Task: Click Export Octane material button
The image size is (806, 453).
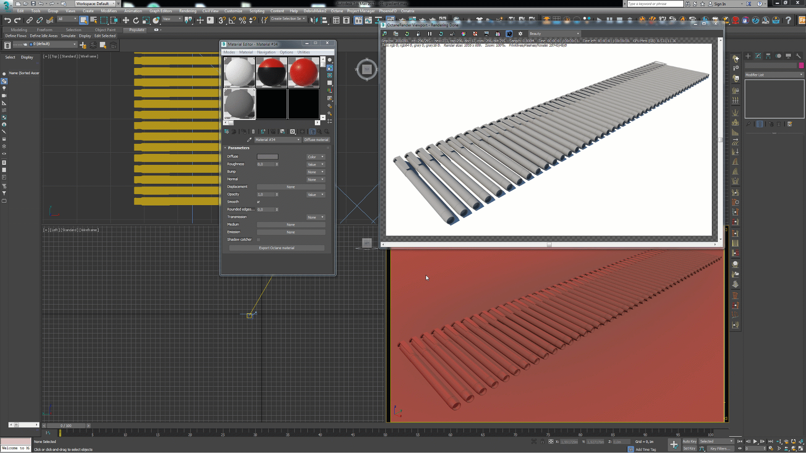Action: click(277, 248)
